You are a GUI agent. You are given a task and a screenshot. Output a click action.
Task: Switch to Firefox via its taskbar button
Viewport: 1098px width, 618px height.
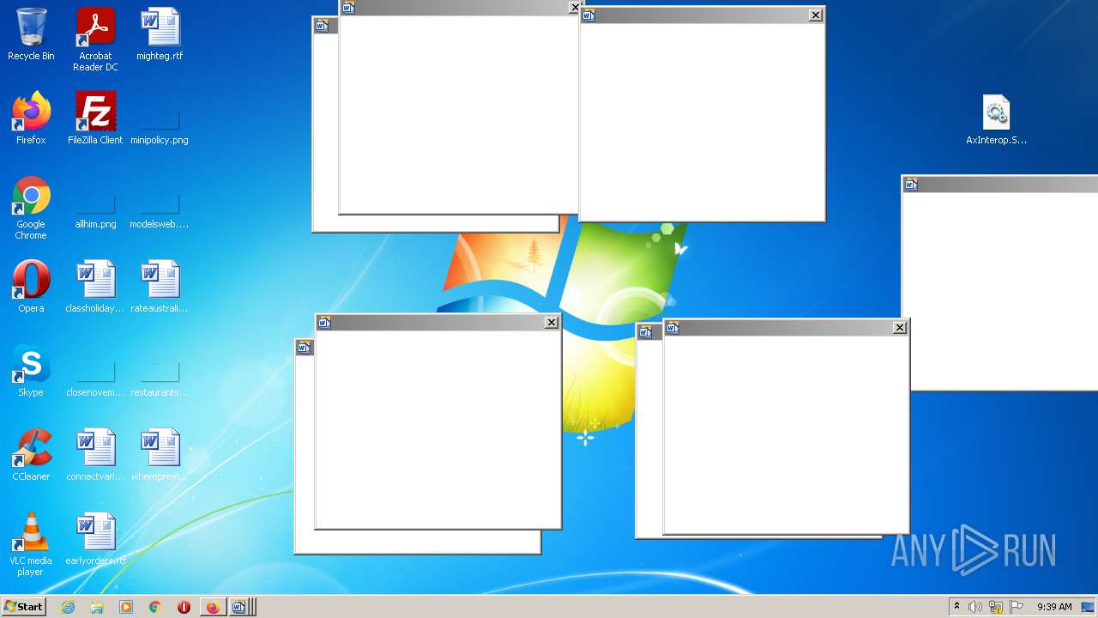pos(213,607)
